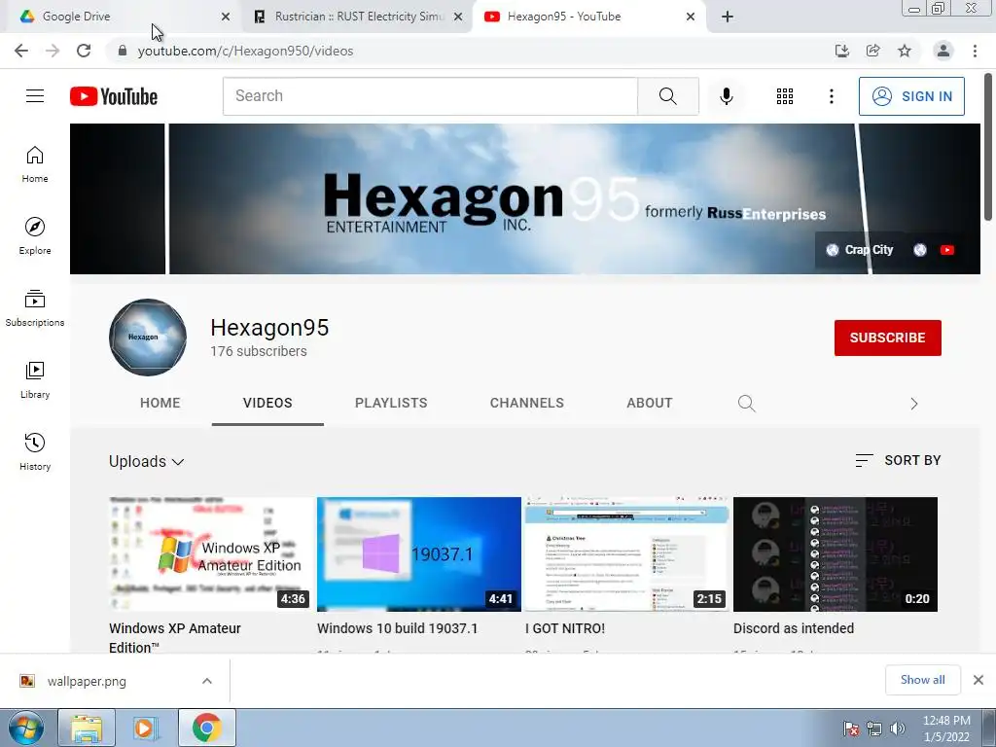The image size is (996, 747).
Task: Click the browser back arrow
Action: (x=21, y=51)
